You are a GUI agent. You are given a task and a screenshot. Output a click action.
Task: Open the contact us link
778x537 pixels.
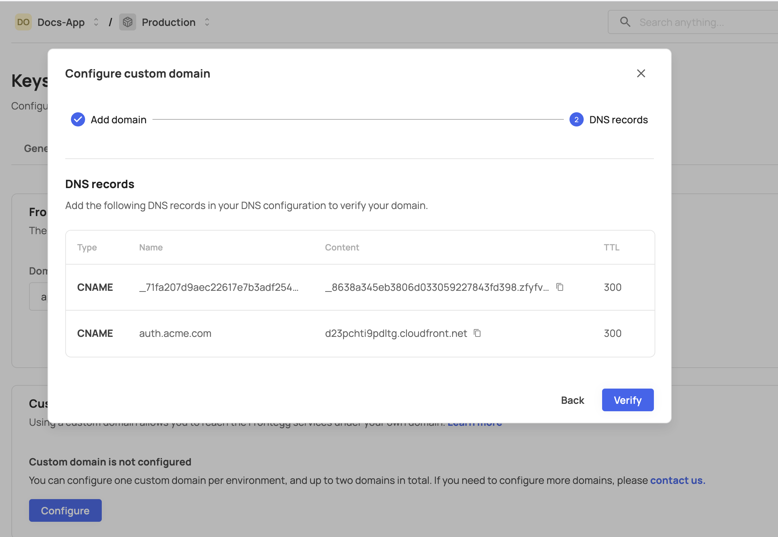click(677, 480)
